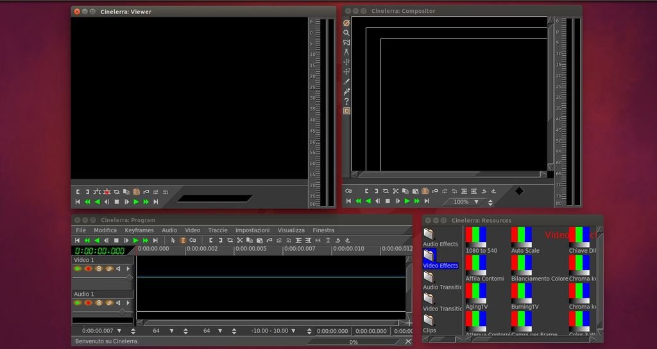Image resolution: width=657 pixels, height=349 pixels.
Task: Open the Audio Effects folder in Resources
Action: (x=429, y=235)
